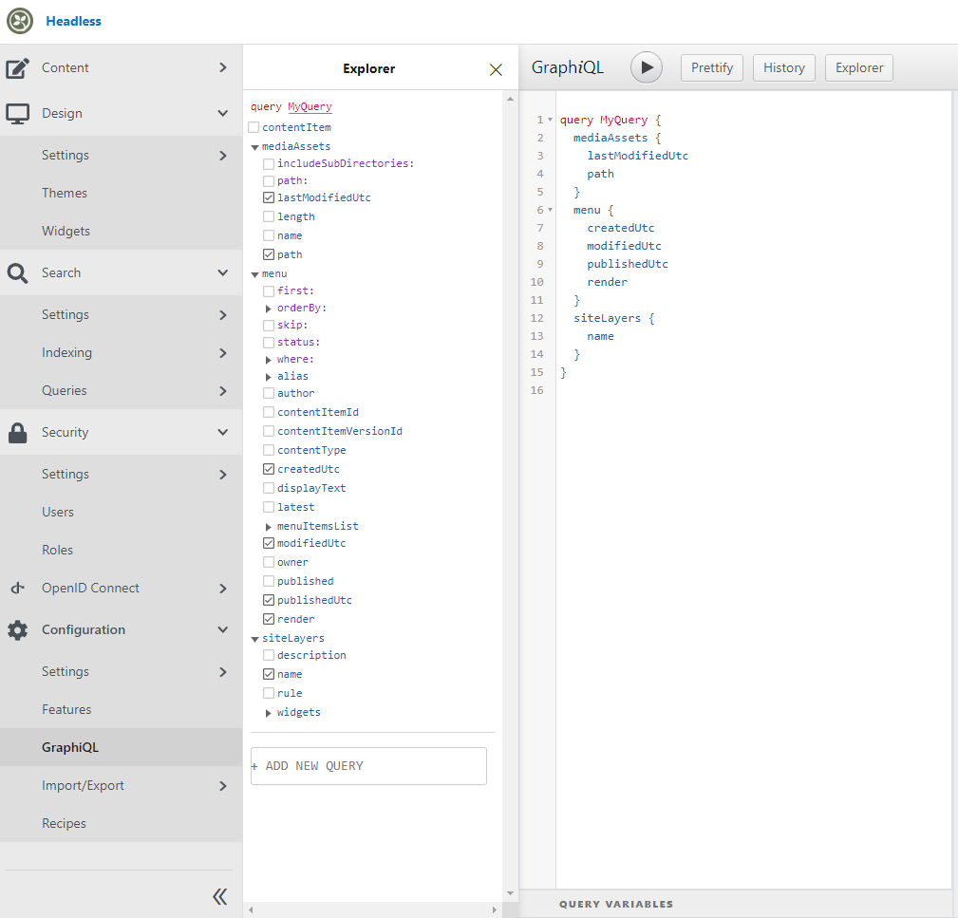958x918 pixels.
Task: Click the Design monitor icon
Action: point(18,114)
